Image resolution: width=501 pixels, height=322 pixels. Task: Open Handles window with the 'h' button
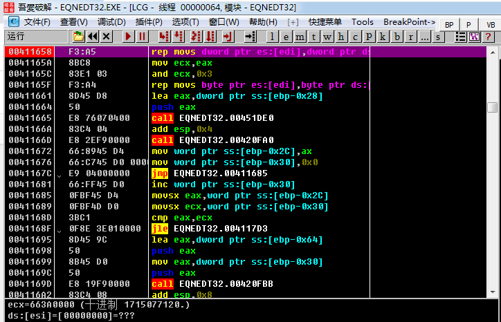[341, 37]
